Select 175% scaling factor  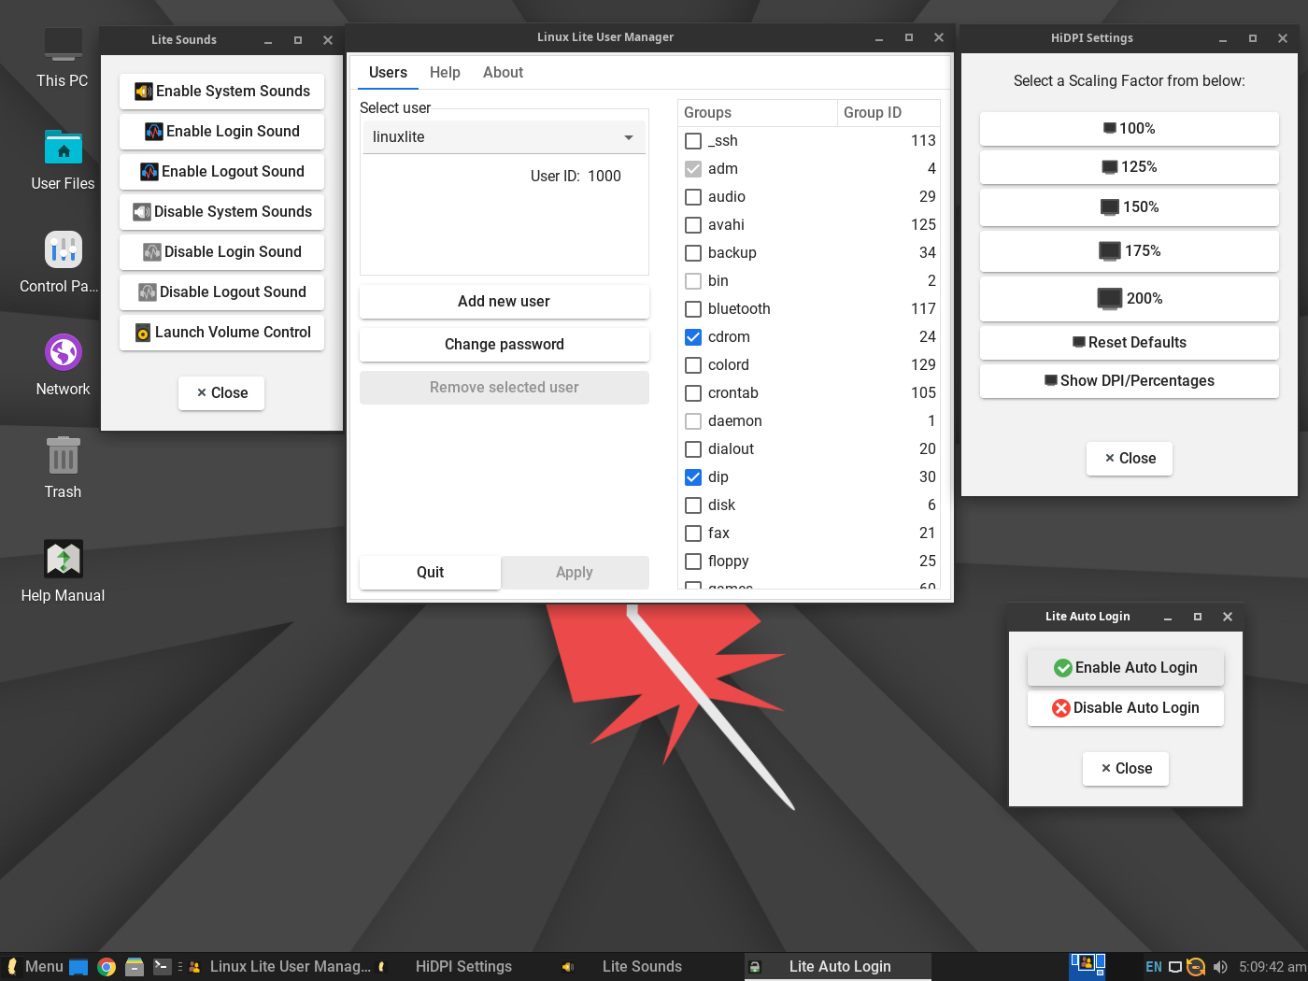(x=1129, y=251)
